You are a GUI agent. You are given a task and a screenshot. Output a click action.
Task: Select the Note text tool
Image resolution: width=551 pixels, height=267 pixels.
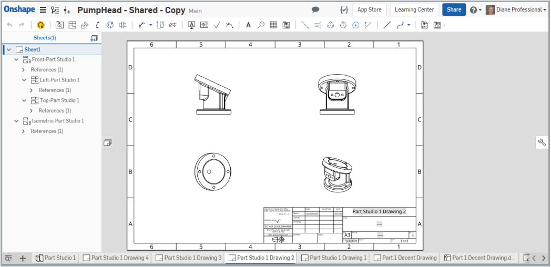coord(248,25)
